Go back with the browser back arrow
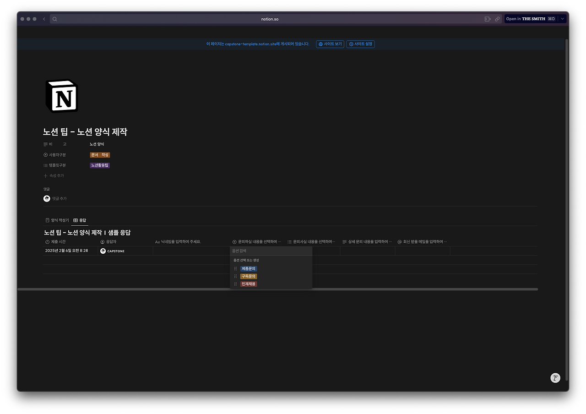This screenshot has width=586, height=414. (44, 19)
